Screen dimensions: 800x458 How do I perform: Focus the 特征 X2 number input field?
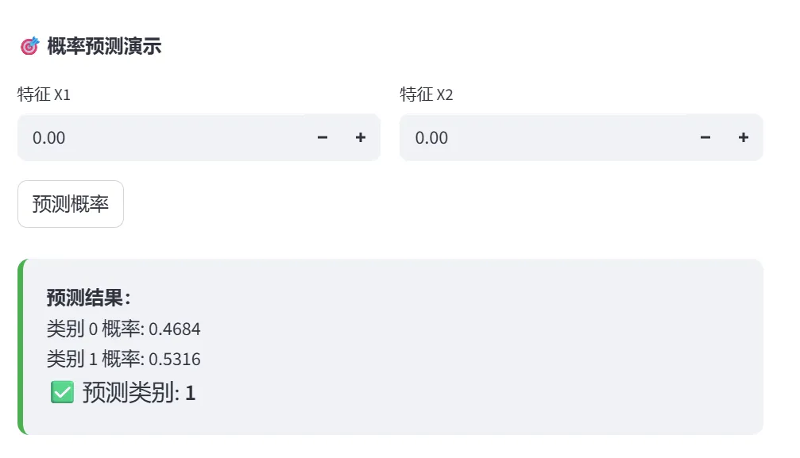point(540,138)
